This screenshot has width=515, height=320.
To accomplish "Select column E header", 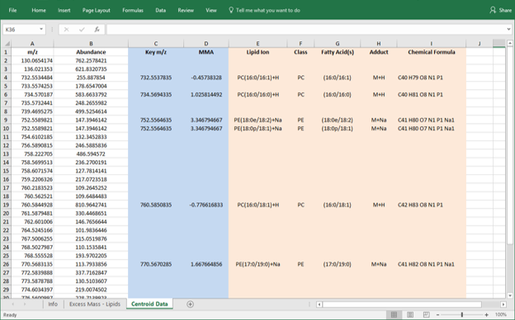I will [x=257, y=44].
